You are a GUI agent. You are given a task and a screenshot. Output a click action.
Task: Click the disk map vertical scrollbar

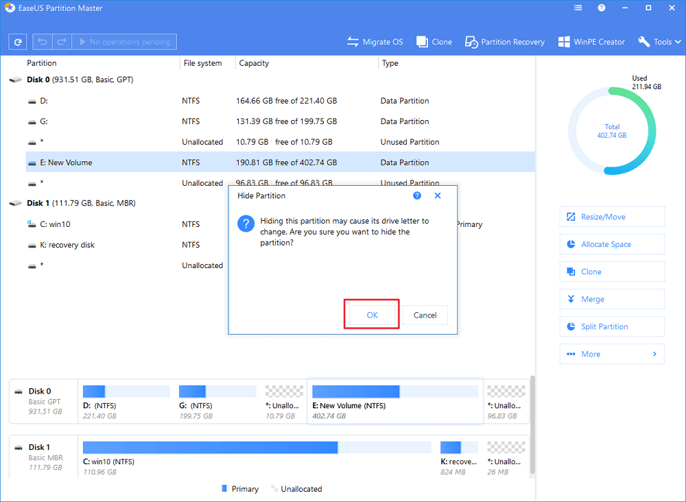tap(532, 425)
